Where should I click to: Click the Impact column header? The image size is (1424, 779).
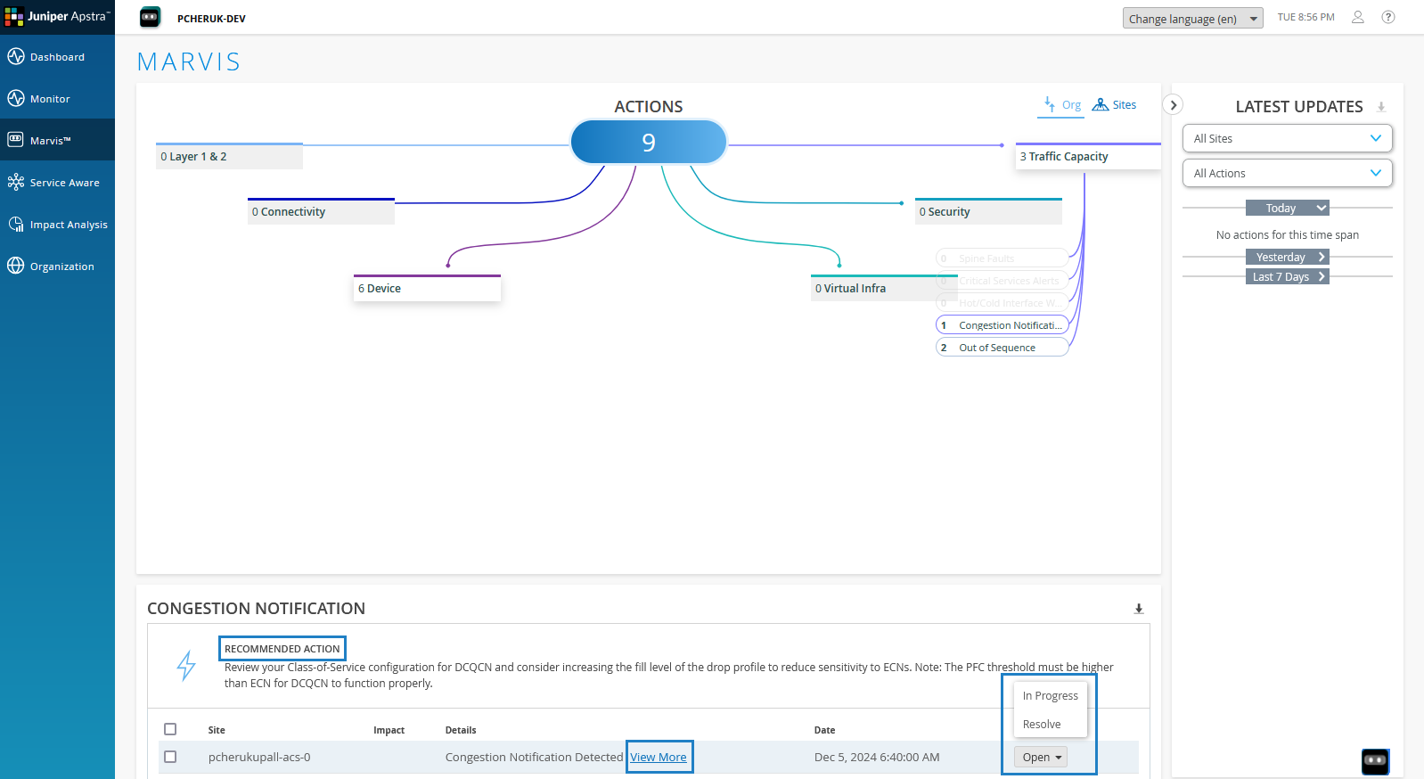point(389,730)
